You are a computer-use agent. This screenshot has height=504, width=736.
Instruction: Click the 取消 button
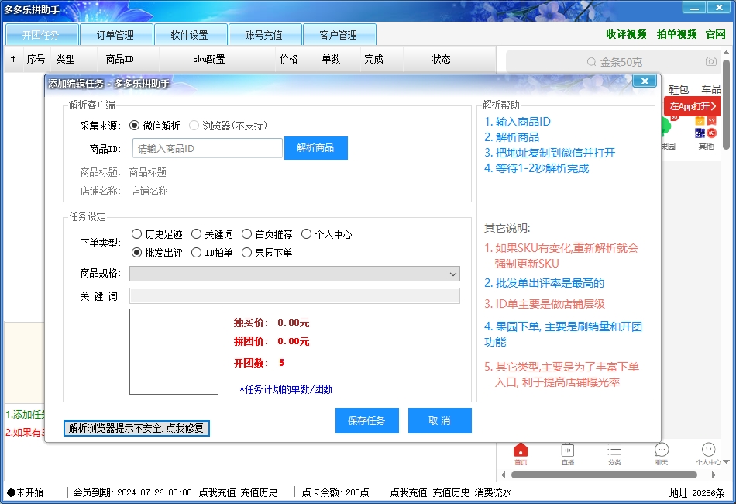click(440, 420)
